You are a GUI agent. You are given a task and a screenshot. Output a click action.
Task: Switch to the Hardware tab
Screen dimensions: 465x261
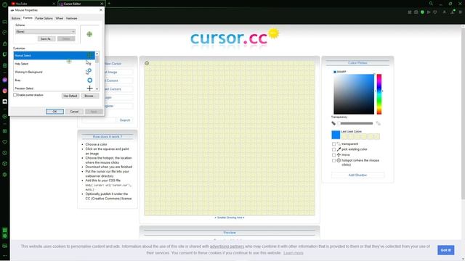pyautogui.click(x=71, y=18)
